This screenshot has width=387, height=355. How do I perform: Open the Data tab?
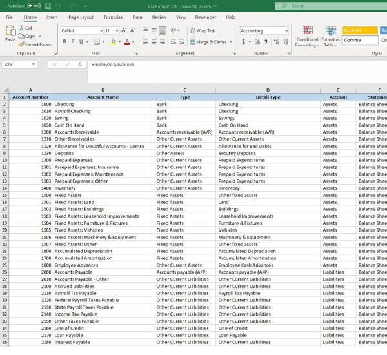click(137, 17)
